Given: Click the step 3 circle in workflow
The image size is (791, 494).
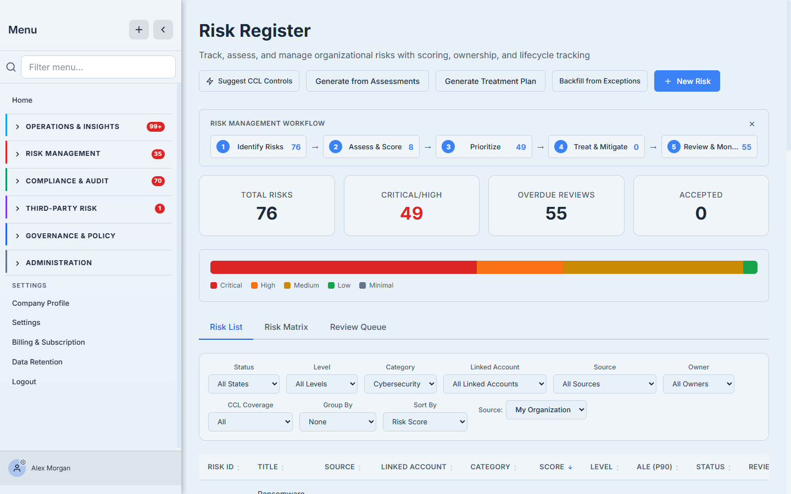Looking at the screenshot, I should click(x=448, y=147).
